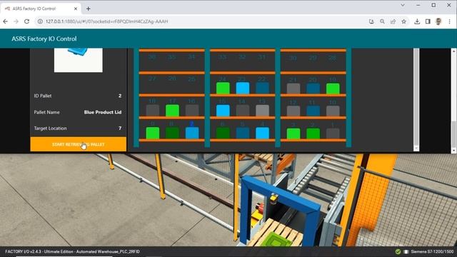The height and width of the screenshot is (257, 457).
Task: Select the green pallet in slot 3
Action: [x=293, y=133]
